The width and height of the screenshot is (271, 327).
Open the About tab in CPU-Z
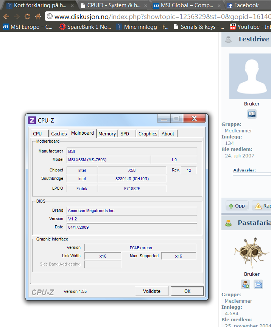[x=168, y=134]
